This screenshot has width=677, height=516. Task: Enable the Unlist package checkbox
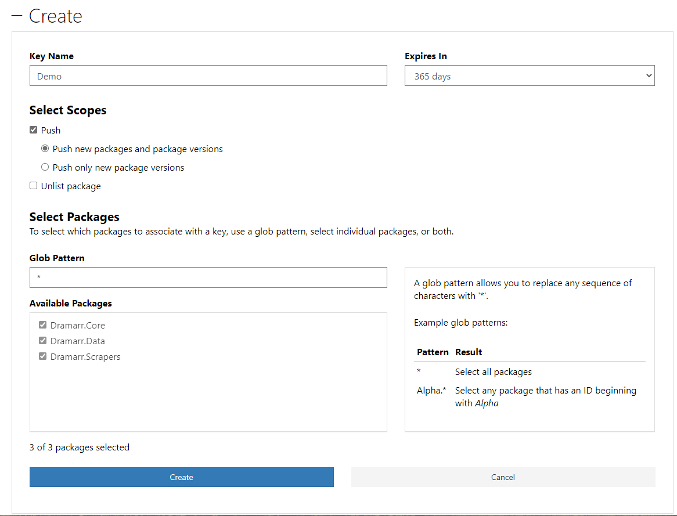tap(34, 186)
